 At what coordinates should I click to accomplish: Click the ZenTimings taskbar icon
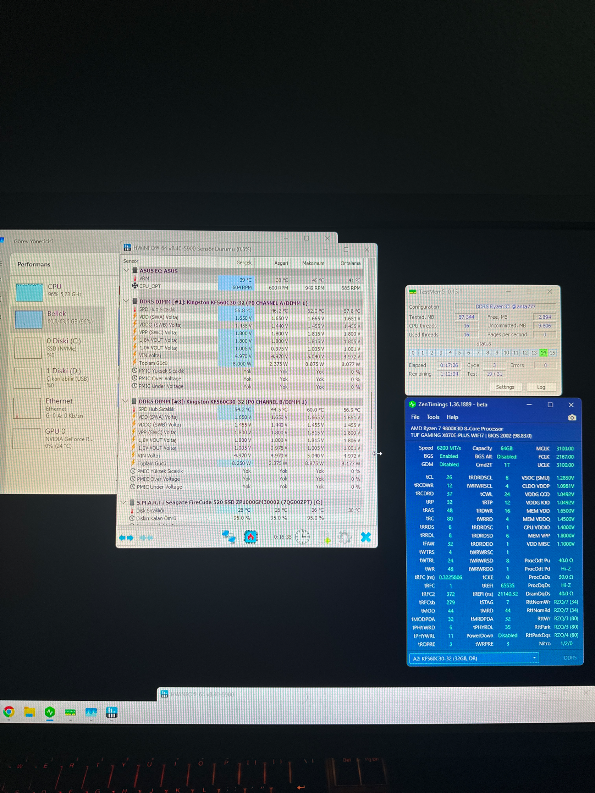50,712
